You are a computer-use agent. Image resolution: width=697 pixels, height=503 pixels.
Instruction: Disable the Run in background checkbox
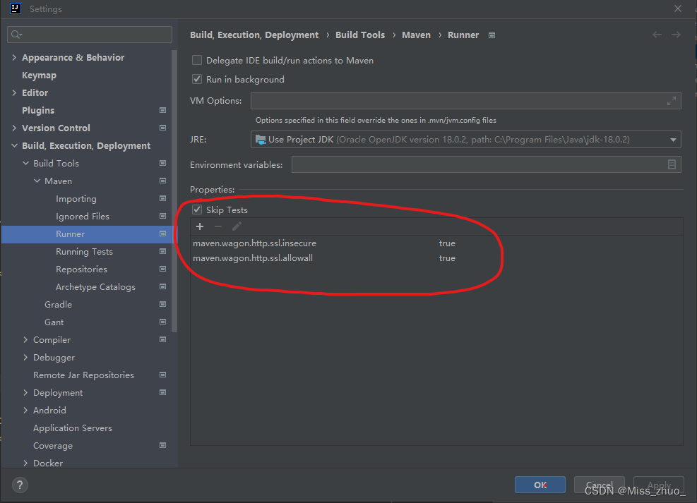(196, 79)
